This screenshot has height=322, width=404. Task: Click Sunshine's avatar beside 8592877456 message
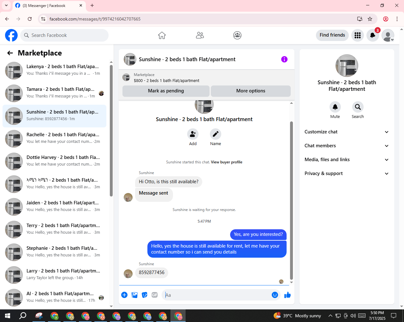point(128,274)
